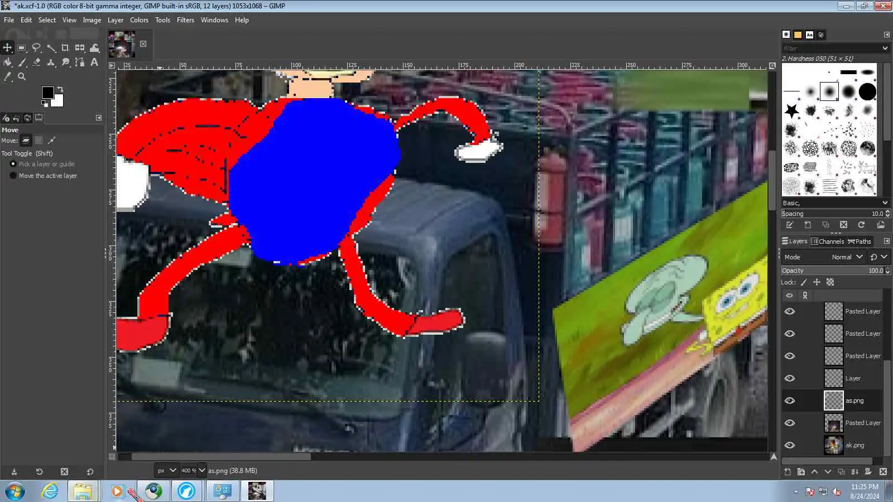893x502 pixels.
Task: Delete the selected brush
Action: click(843, 225)
